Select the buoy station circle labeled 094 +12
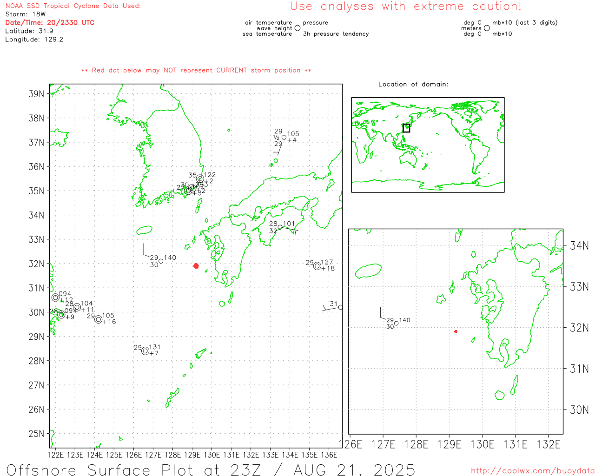The image size is (595, 476). pos(55,297)
